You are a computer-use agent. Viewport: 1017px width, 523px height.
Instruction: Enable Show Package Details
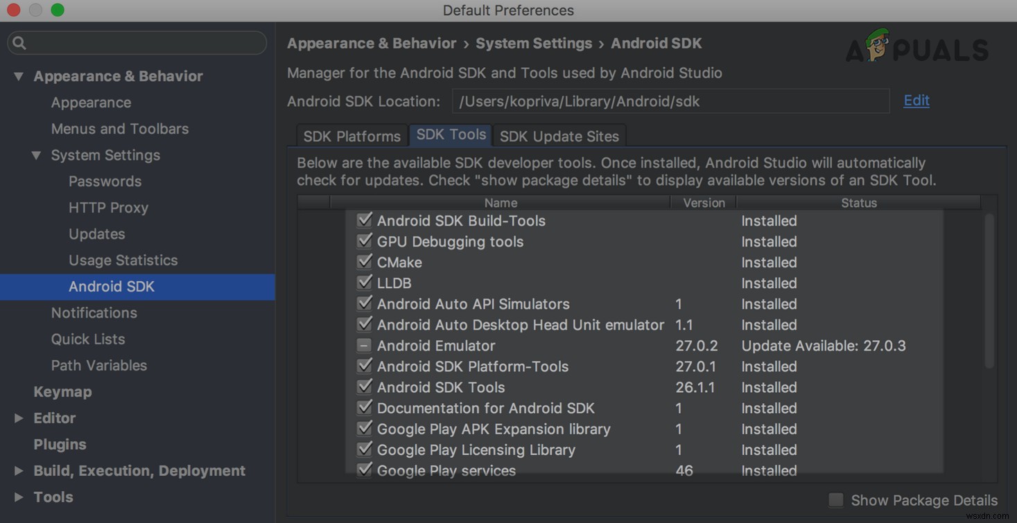(x=836, y=499)
